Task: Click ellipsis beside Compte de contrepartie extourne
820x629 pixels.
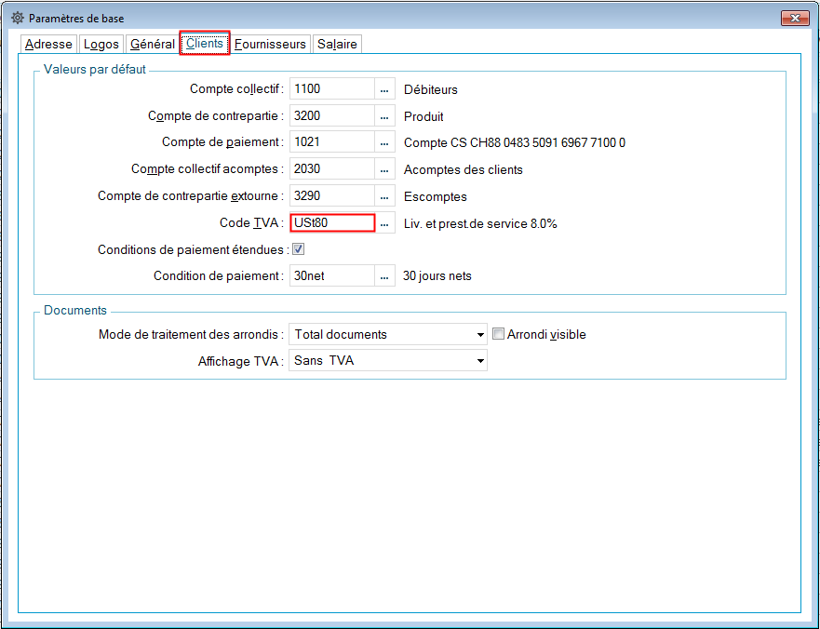Action: [x=384, y=196]
